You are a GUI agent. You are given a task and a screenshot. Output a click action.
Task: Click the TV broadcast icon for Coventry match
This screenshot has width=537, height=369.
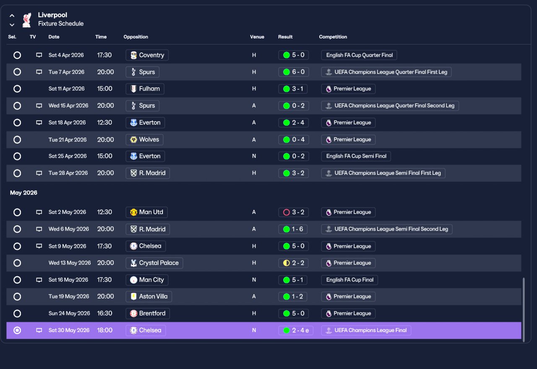[x=39, y=55]
